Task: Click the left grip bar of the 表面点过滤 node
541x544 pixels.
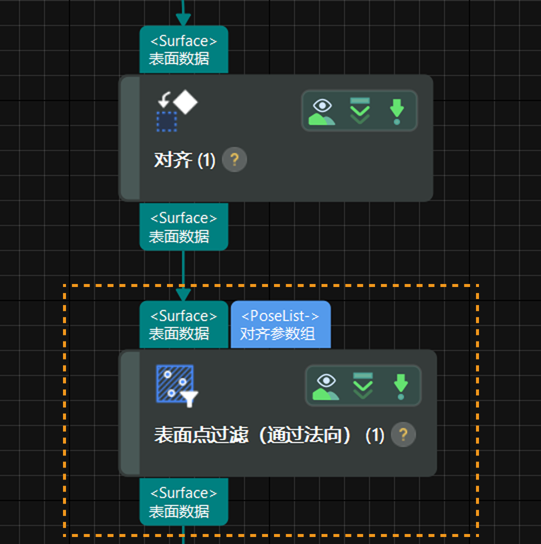Action: pyautogui.click(x=131, y=413)
